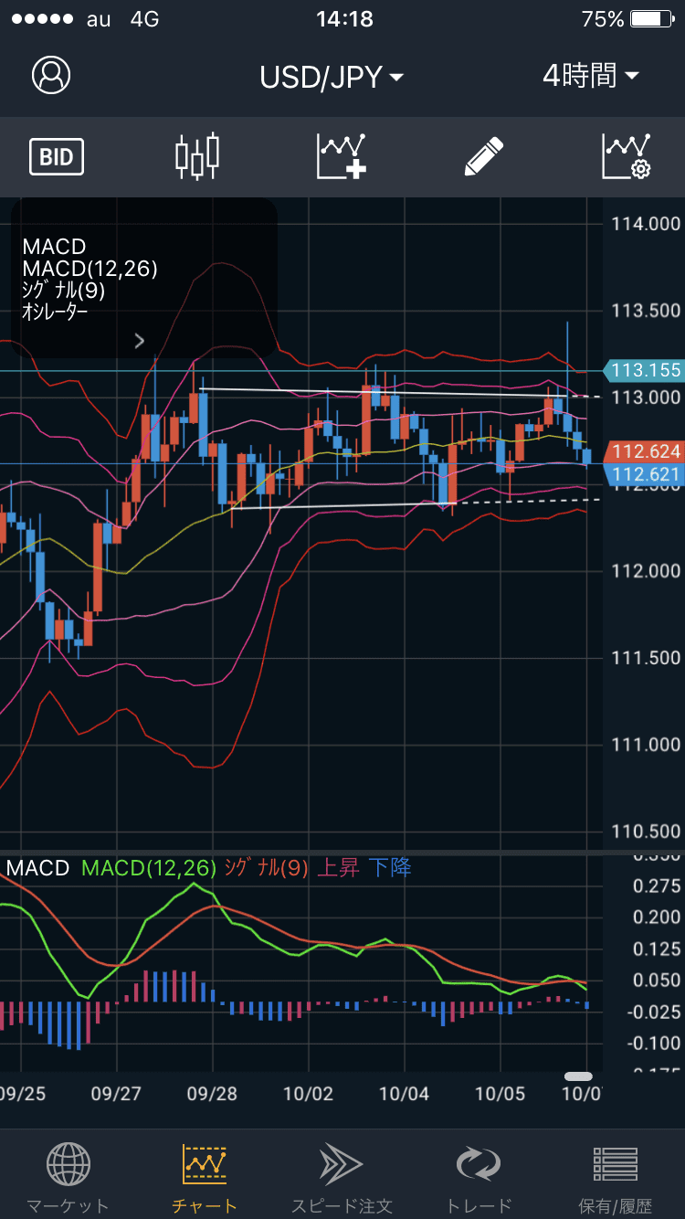685x1219 pixels.
Task: Open the スピード注文 tab
Action: tap(342, 1178)
